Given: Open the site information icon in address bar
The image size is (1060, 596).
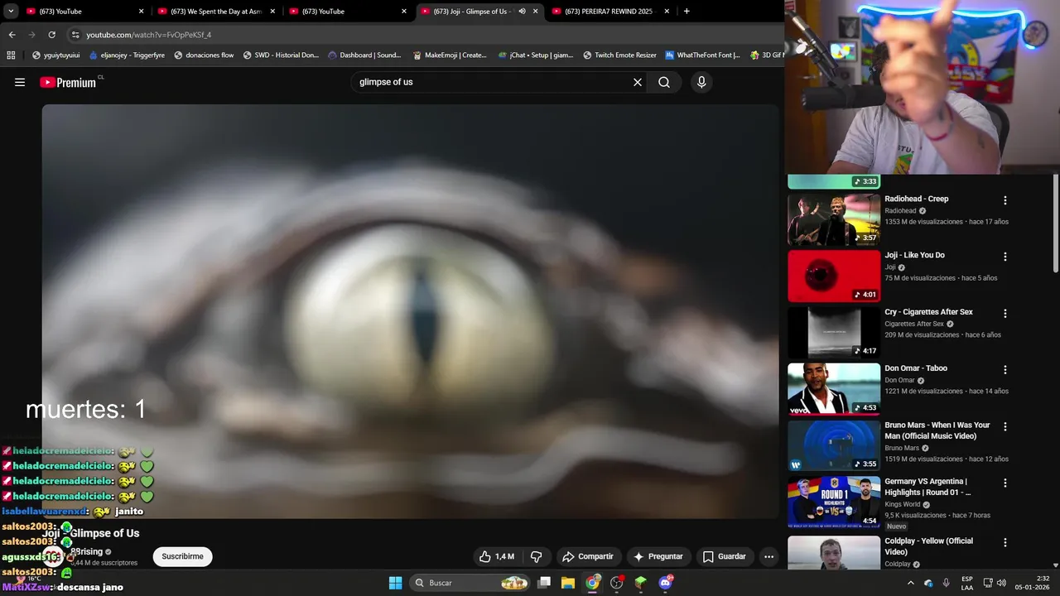Looking at the screenshot, I should [x=75, y=35].
